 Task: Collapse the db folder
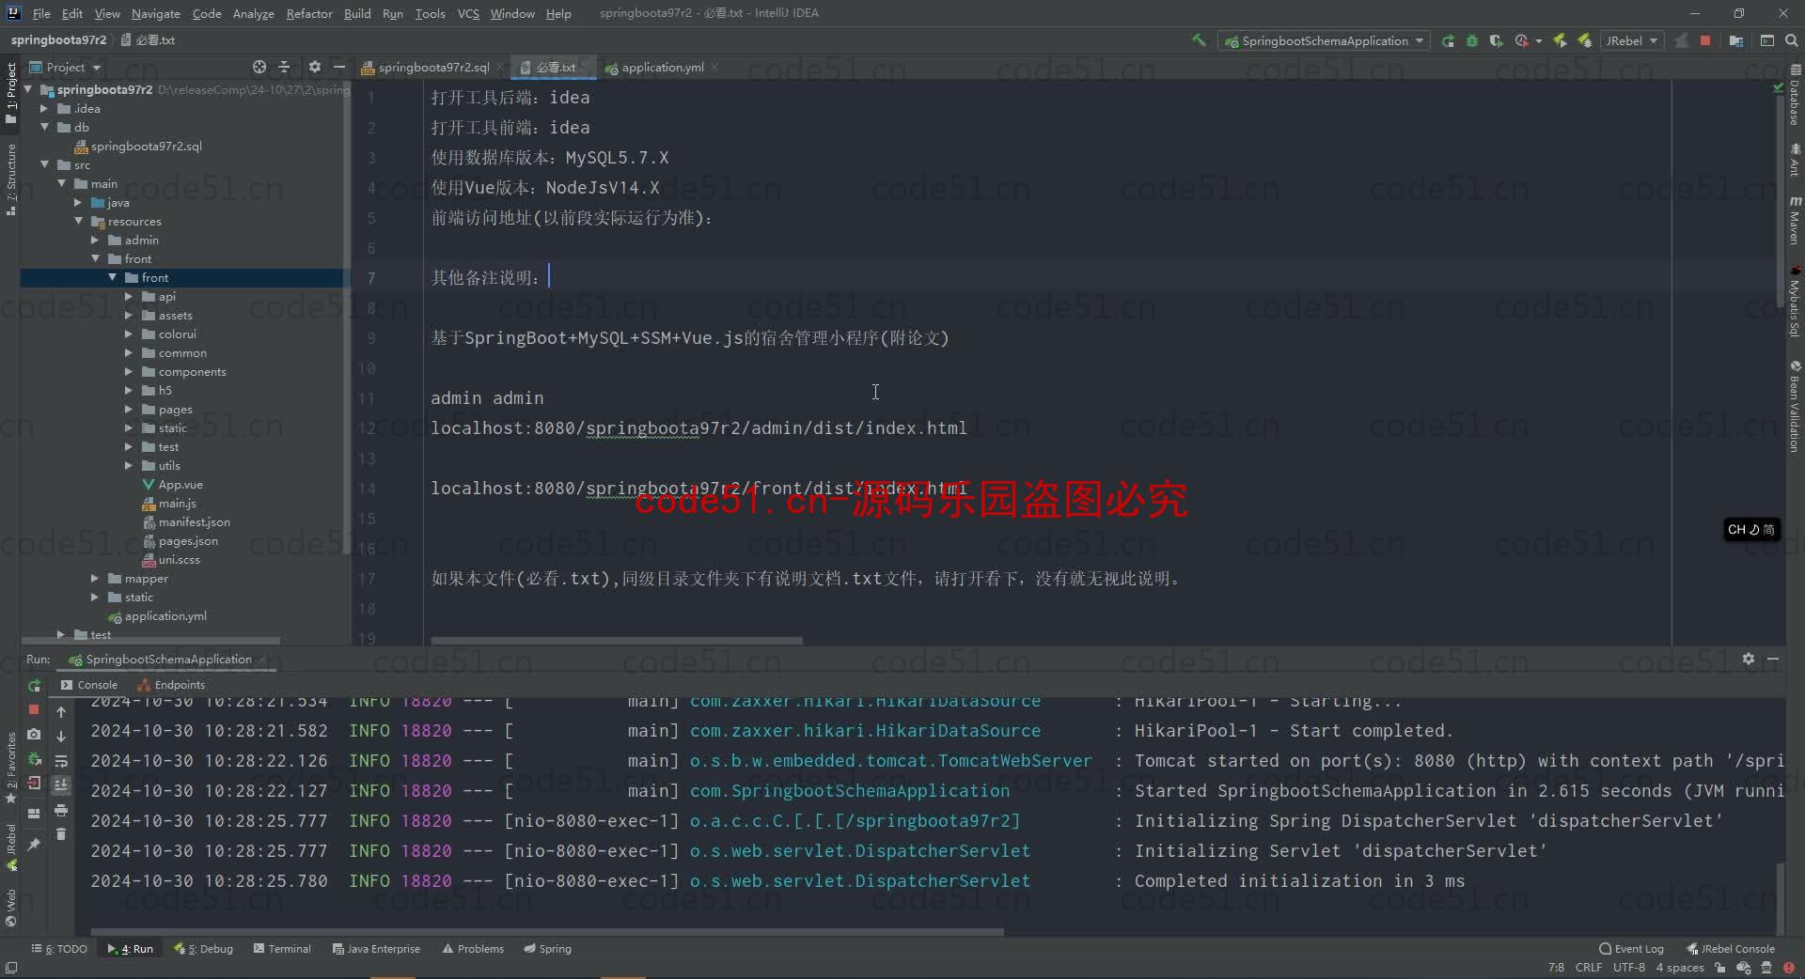[44, 127]
